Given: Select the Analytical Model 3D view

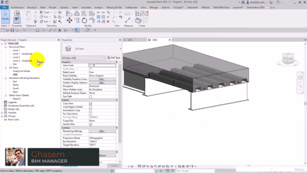Looking at the screenshot, I should [21, 71].
